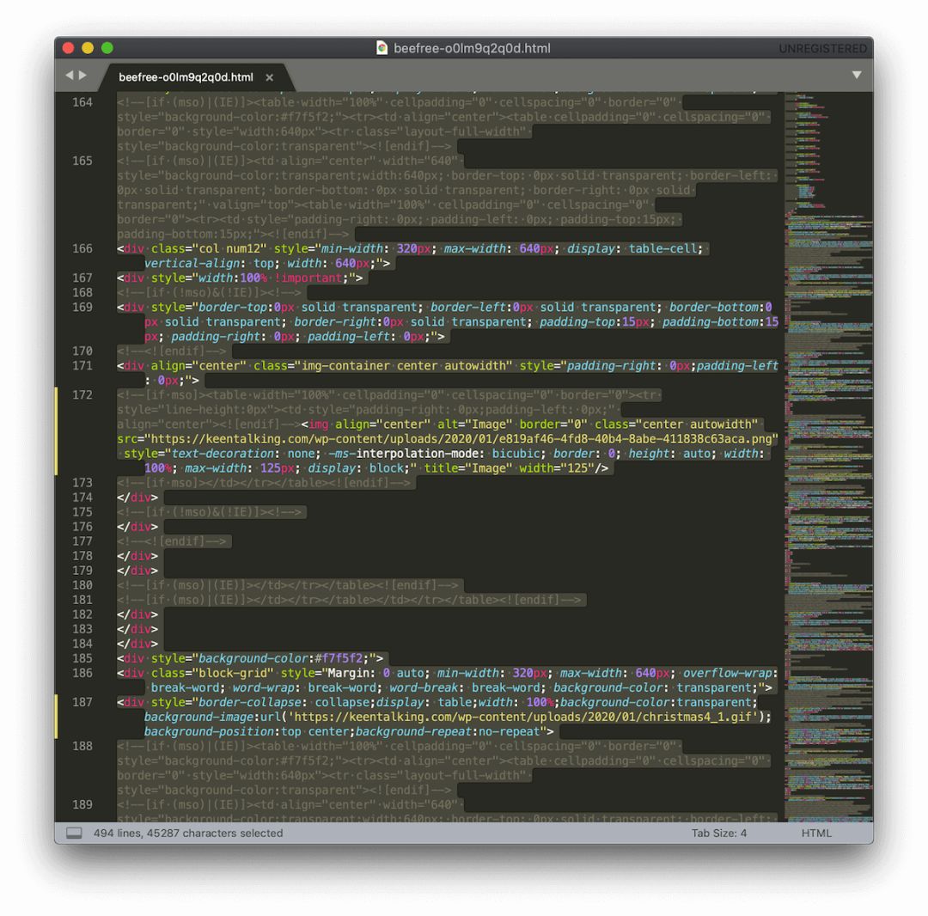Change the HTML syntax selector
This screenshot has width=928, height=916.
pos(816,834)
